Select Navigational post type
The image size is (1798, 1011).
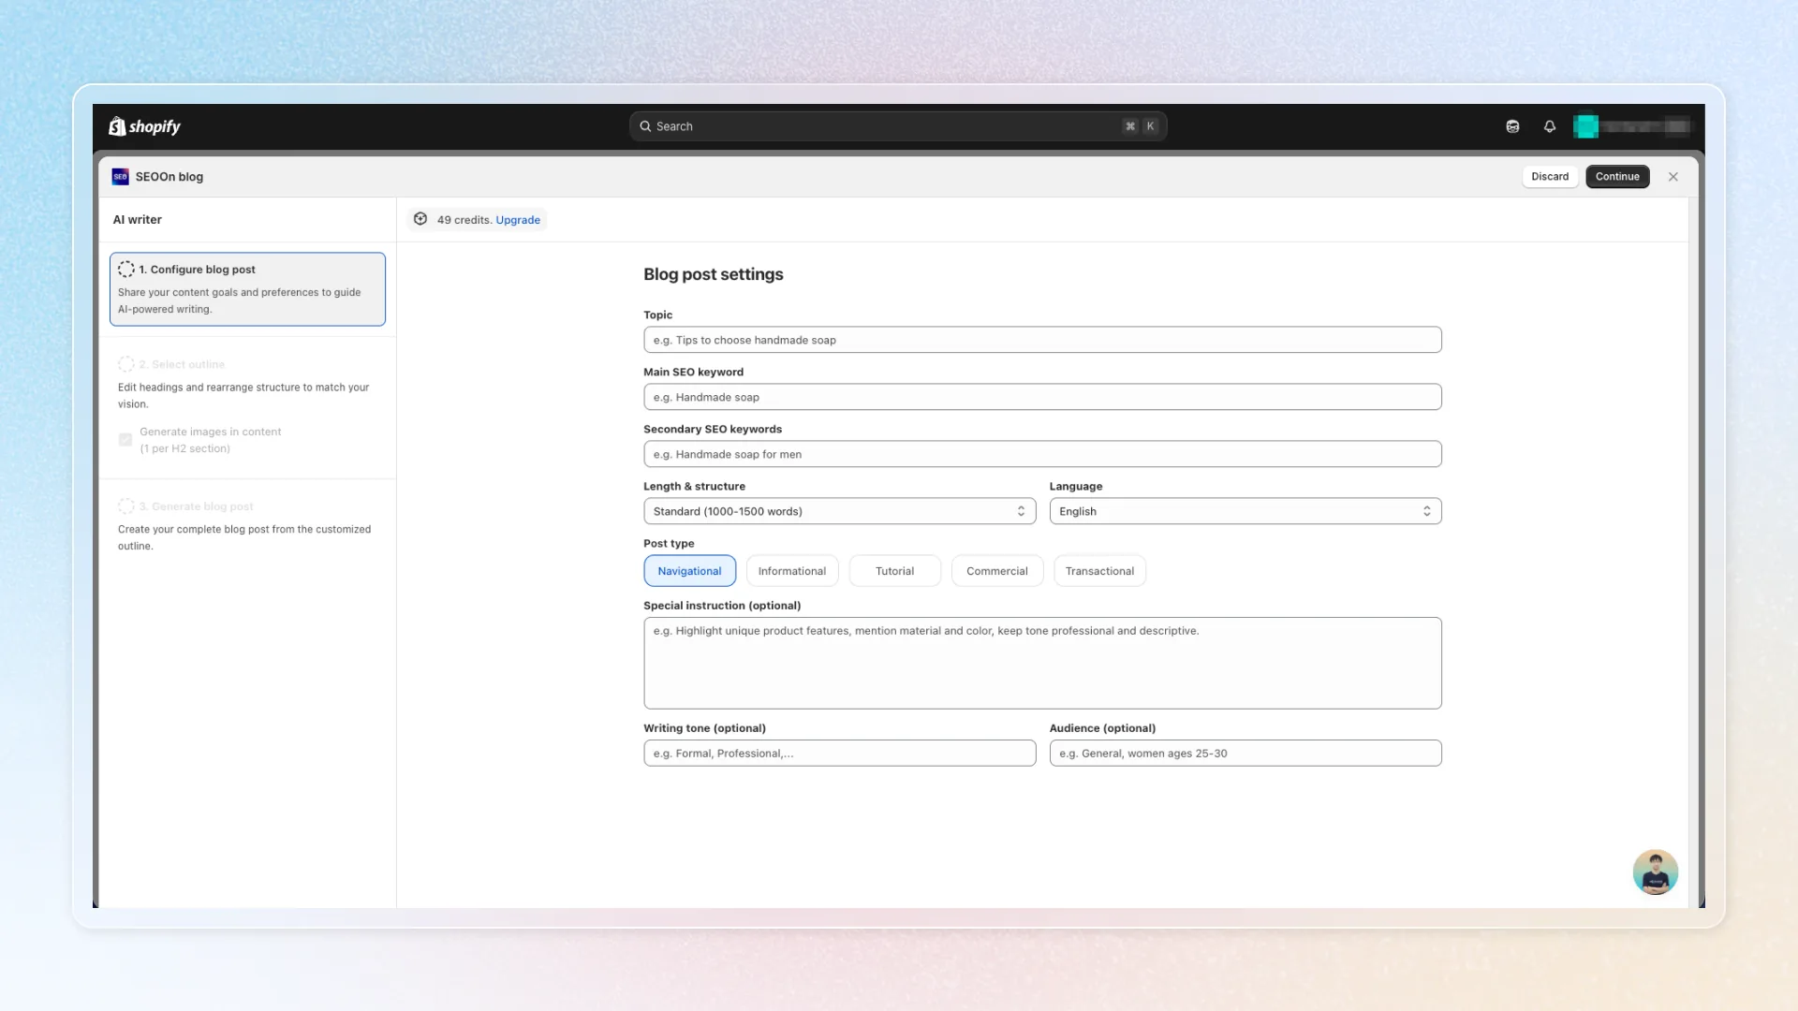(689, 571)
